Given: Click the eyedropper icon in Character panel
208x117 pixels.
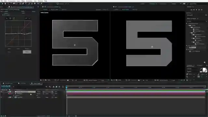Looking at the screenshot, I should [x=201, y=69].
